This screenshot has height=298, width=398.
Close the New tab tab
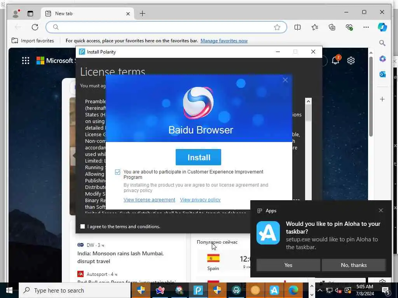click(x=128, y=14)
